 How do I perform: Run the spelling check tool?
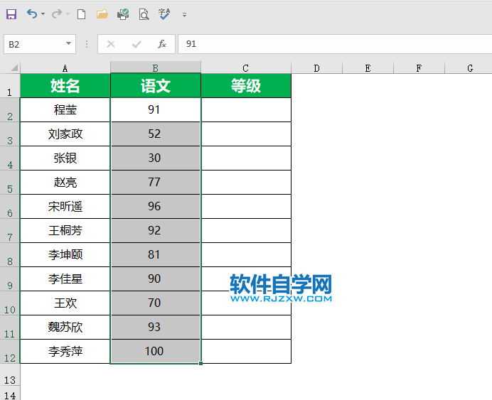tap(164, 14)
